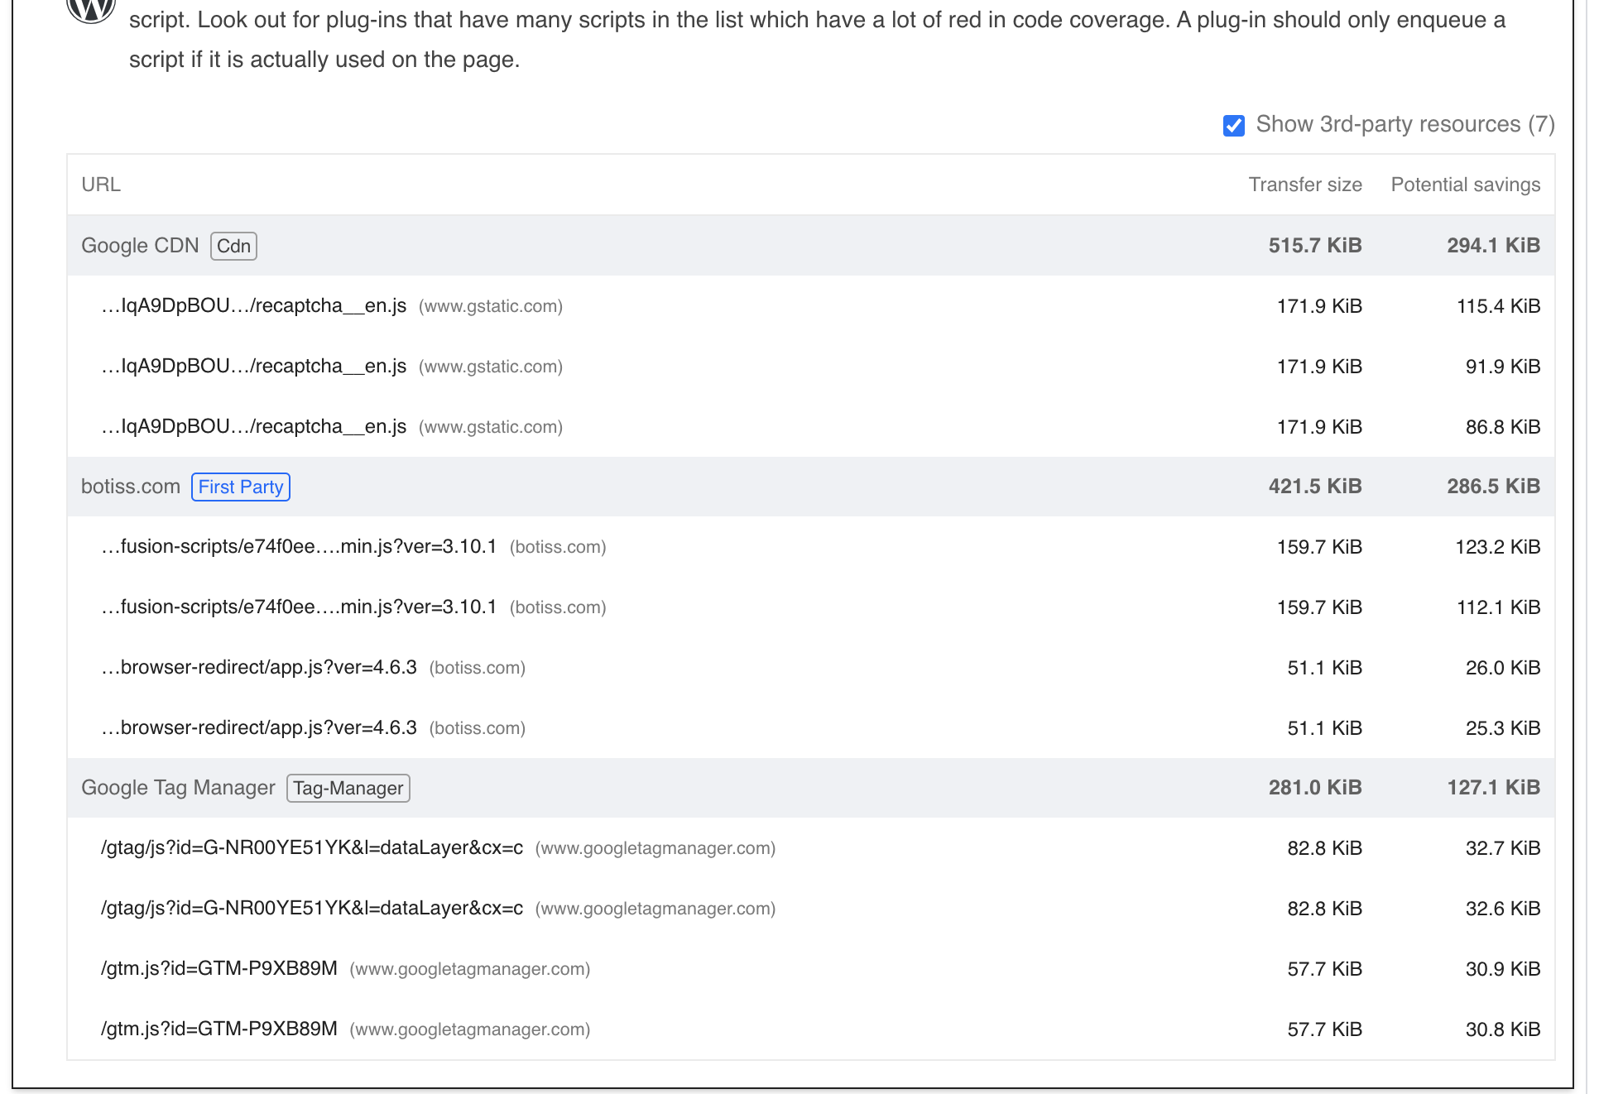The height and width of the screenshot is (1094, 1599).
Task: Open fusion-scripts link with 112.1 KiB savings
Action: point(299,607)
